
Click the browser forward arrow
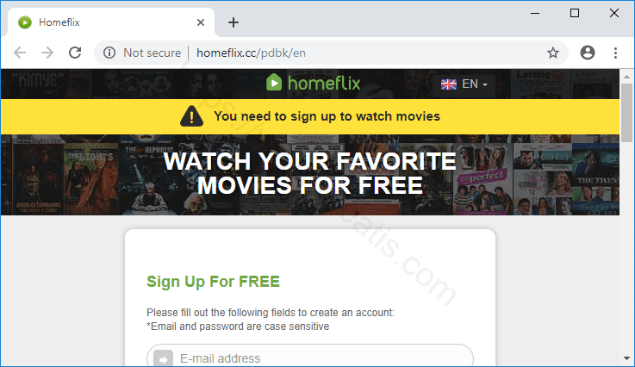pyautogui.click(x=47, y=53)
